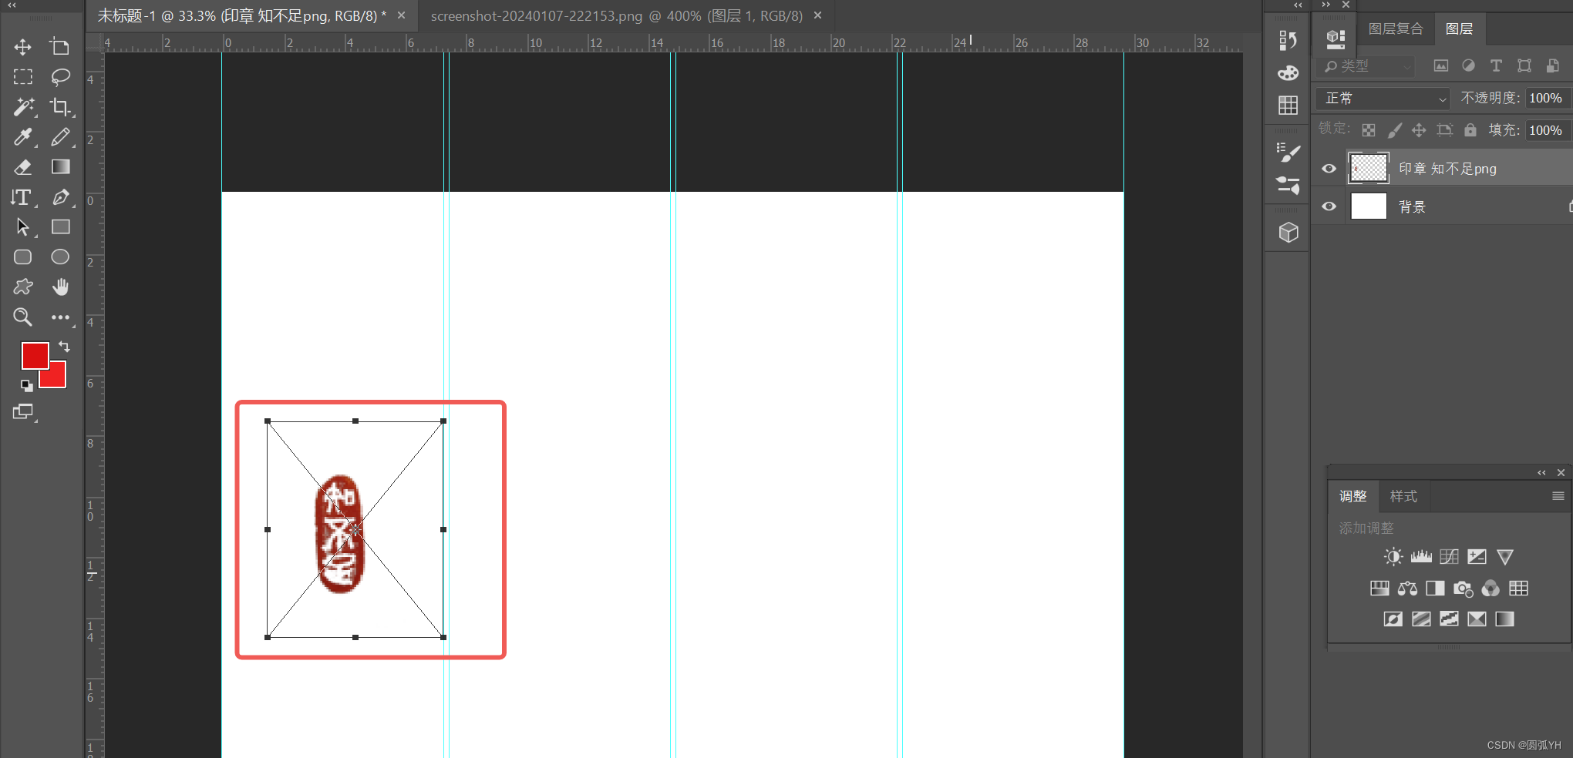Select the Rounded Rectangle tool
The image size is (1573, 758).
tap(22, 257)
